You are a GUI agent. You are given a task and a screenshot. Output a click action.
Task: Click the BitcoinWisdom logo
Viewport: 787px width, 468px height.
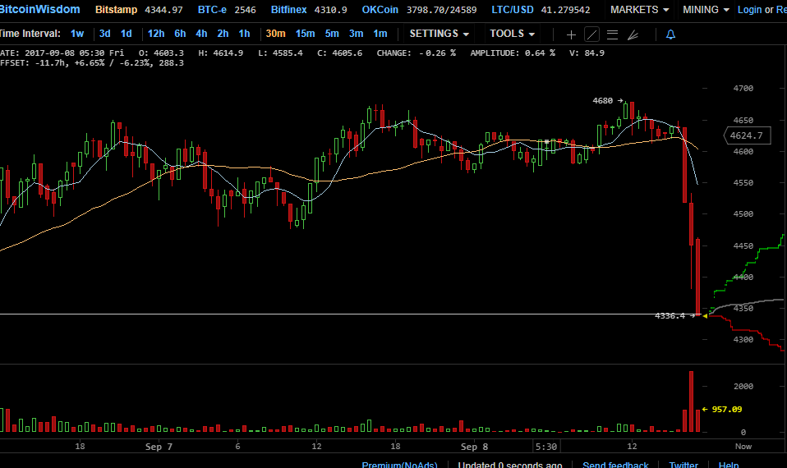tap(40, 10)
